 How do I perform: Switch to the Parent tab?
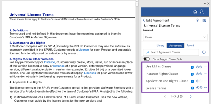pyautogui.click(x=190, y=45)
